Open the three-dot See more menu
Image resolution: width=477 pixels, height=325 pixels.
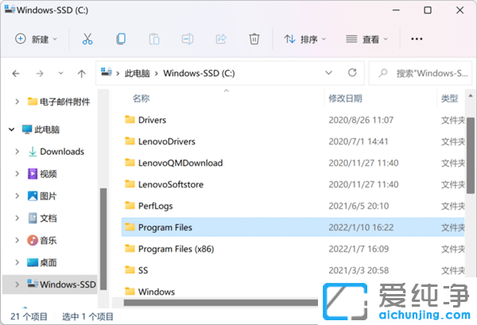(x=417, y=39)
